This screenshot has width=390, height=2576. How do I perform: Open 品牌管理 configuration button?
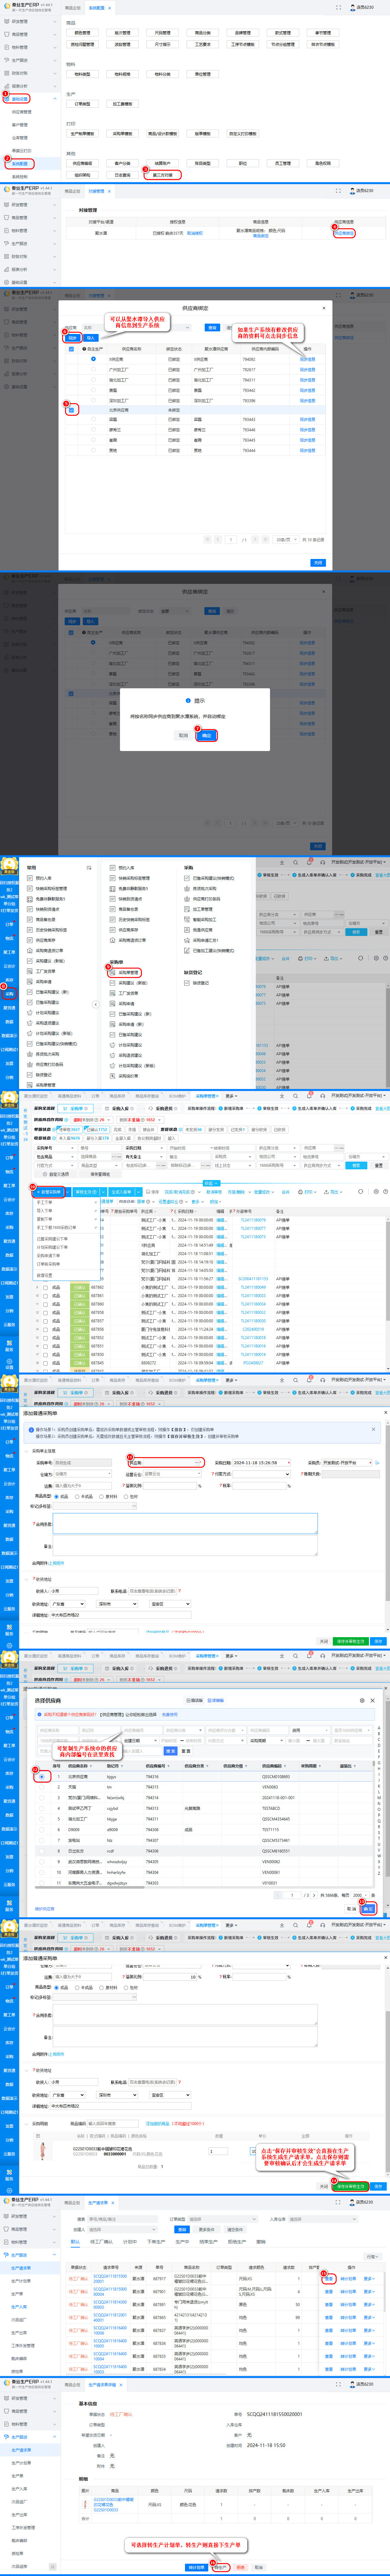point(243,33)
